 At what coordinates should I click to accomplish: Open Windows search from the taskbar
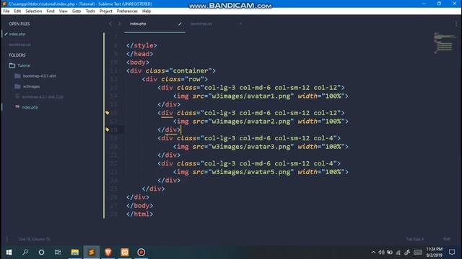(25, 253)
